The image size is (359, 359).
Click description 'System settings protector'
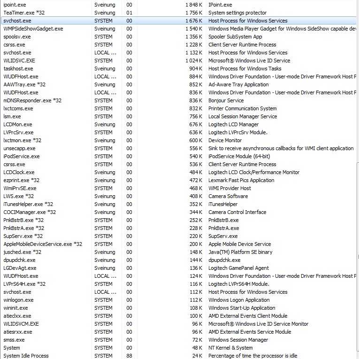(237, 13)
